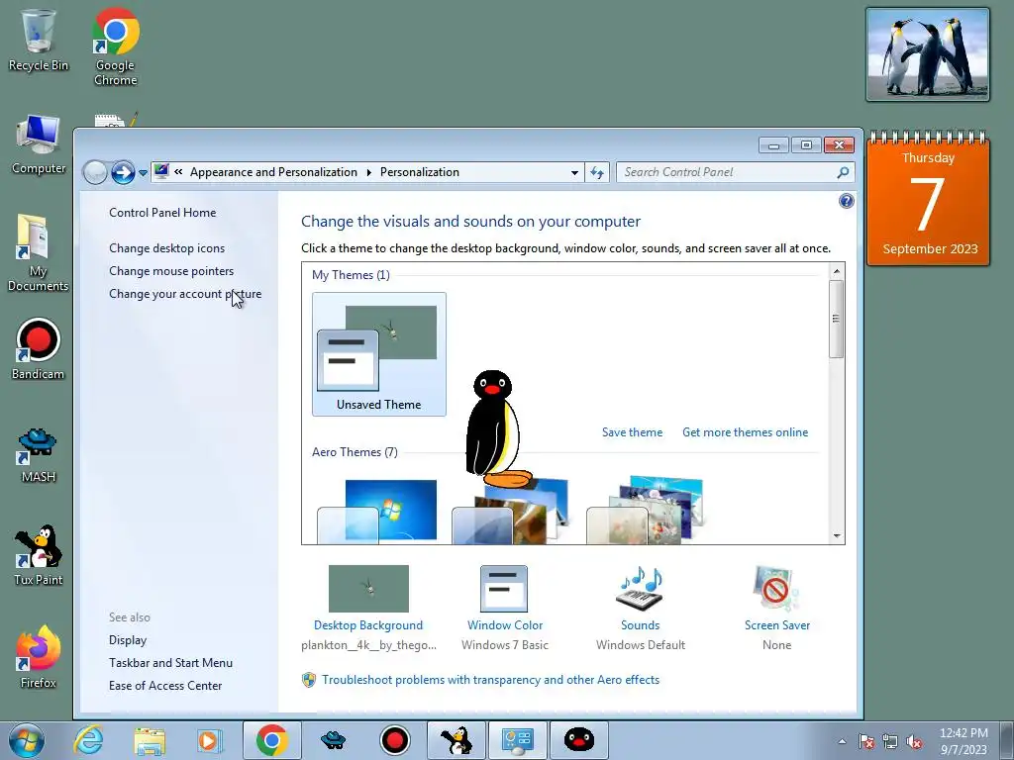The image size is (1014, 760).
Task: Click in the Search Control Panel box
Action: 727,172
